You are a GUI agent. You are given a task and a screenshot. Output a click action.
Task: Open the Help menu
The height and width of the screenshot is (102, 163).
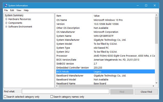click(26, 10)
